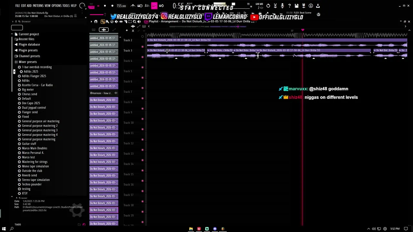
Task: Open Windows Start button
Action: (4, 229)
